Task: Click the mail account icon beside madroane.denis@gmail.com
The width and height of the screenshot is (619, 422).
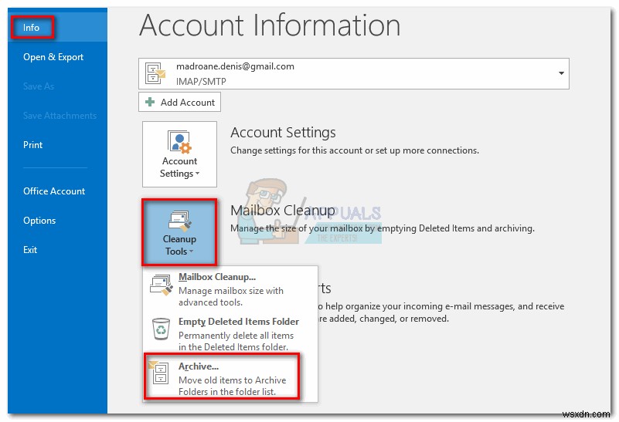Action: coord(155,73)
